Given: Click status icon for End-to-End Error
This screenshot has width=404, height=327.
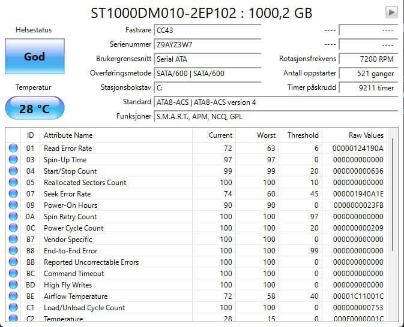Looking at the screenshot, I should [x=13, y=250].
